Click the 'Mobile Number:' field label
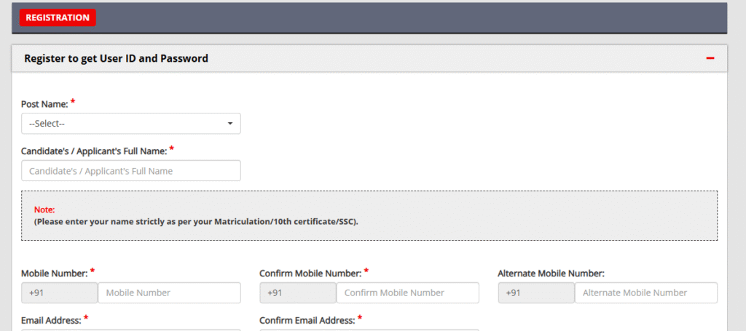The width and height of the screenshot is (746, 331). [55, 274]
